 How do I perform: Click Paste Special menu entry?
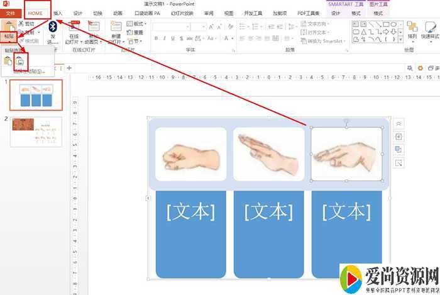pos(28,71)
